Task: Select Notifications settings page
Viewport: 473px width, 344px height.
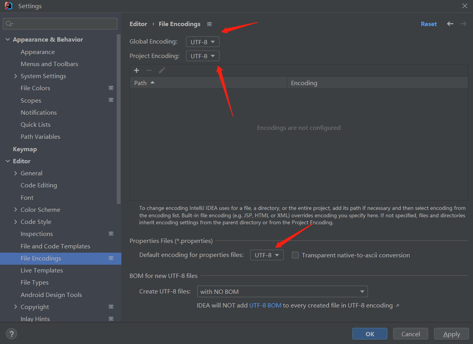Action: 39,112
